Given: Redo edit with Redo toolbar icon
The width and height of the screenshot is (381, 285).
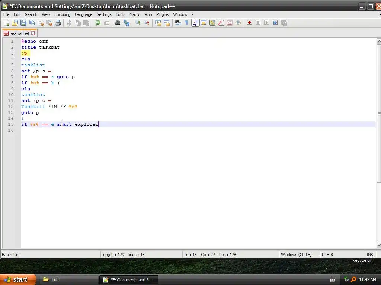Looking at the screenshot, I should coord(106,23).
